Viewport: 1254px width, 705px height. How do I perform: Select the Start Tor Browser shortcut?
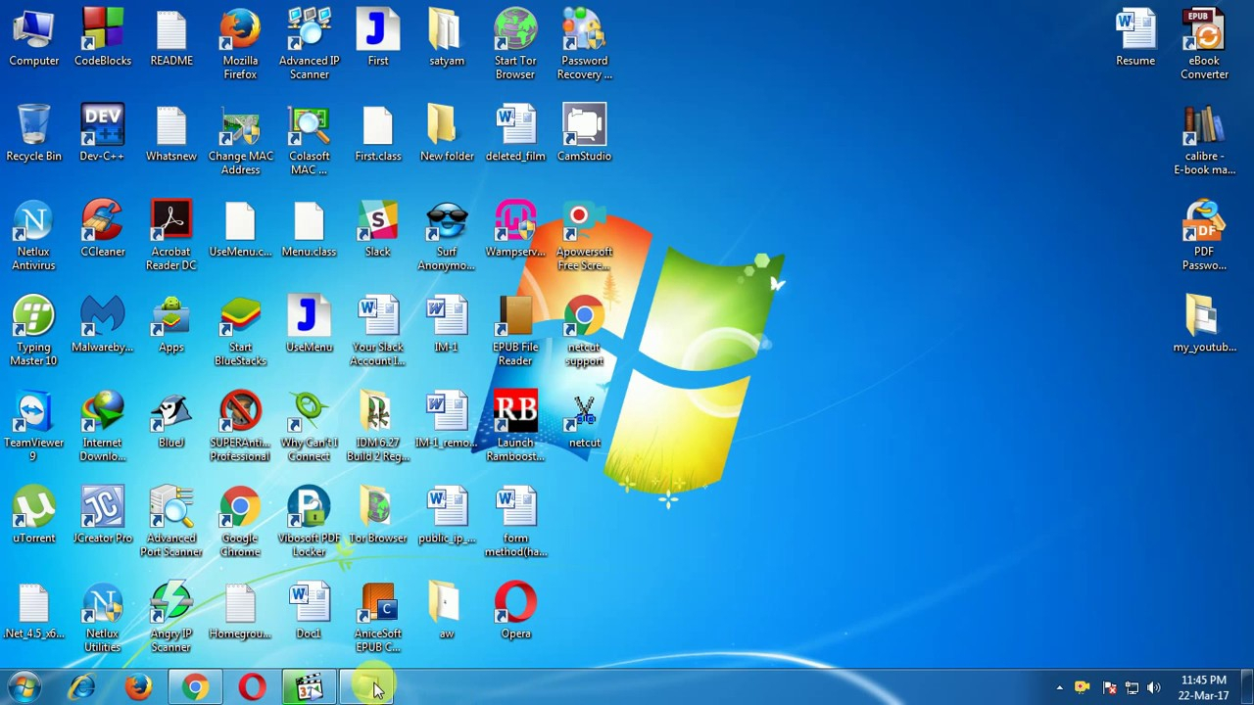pos(515,45)
